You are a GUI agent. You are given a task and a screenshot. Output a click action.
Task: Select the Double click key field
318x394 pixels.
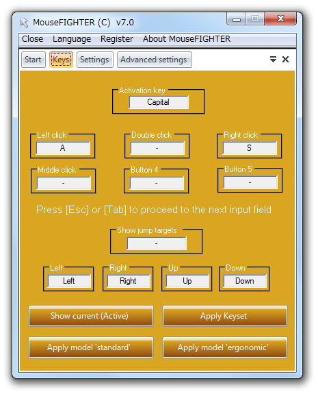tap(157, 148)
